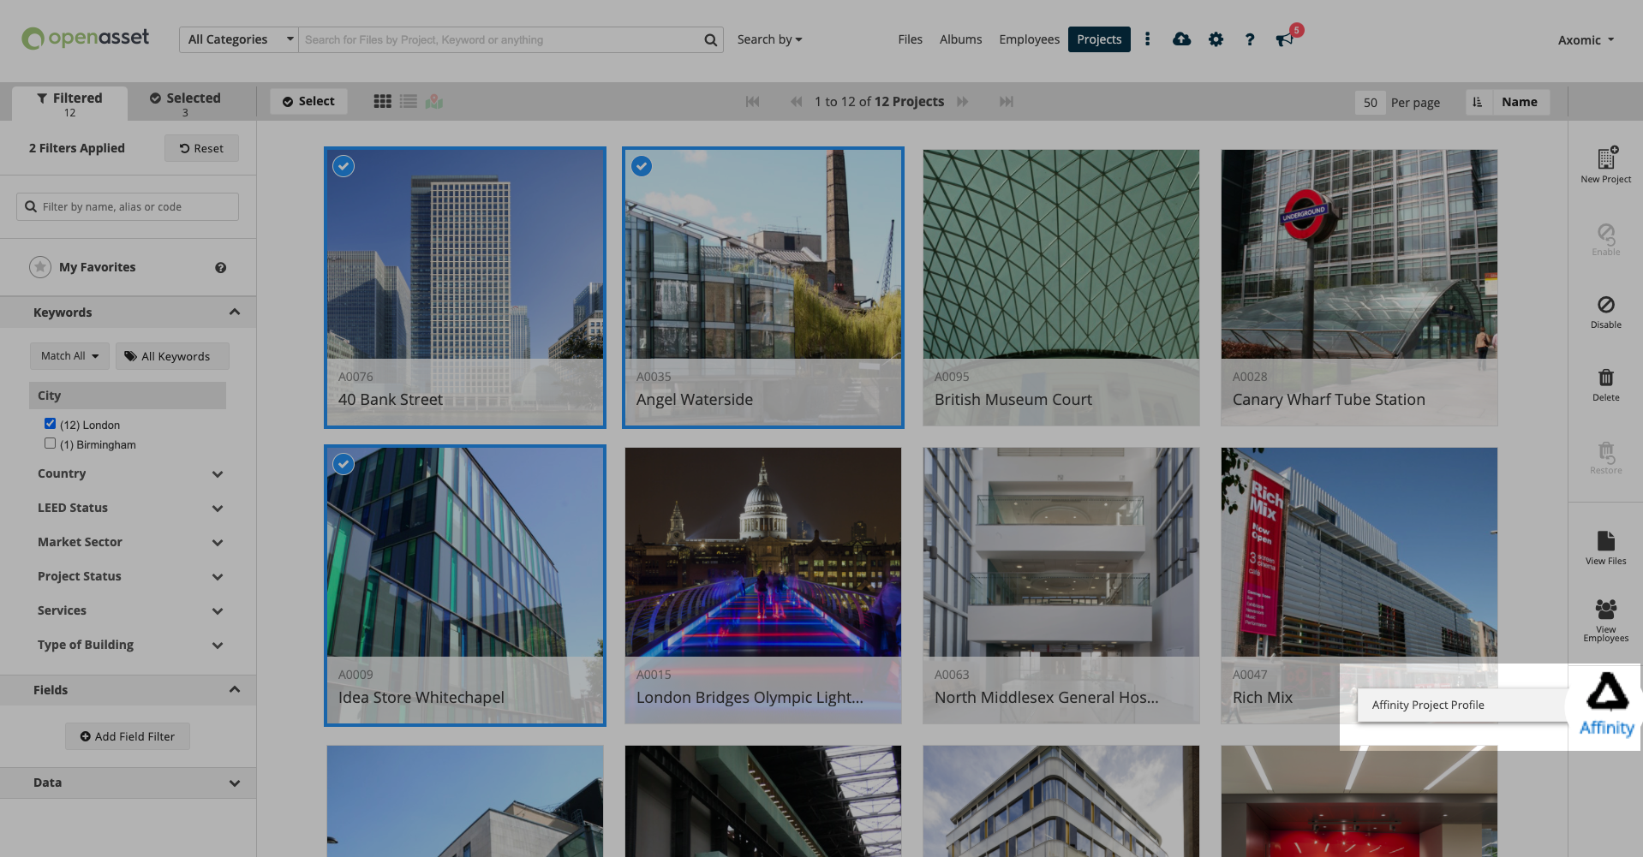Toggle sort direction icon

(1478, 102)
